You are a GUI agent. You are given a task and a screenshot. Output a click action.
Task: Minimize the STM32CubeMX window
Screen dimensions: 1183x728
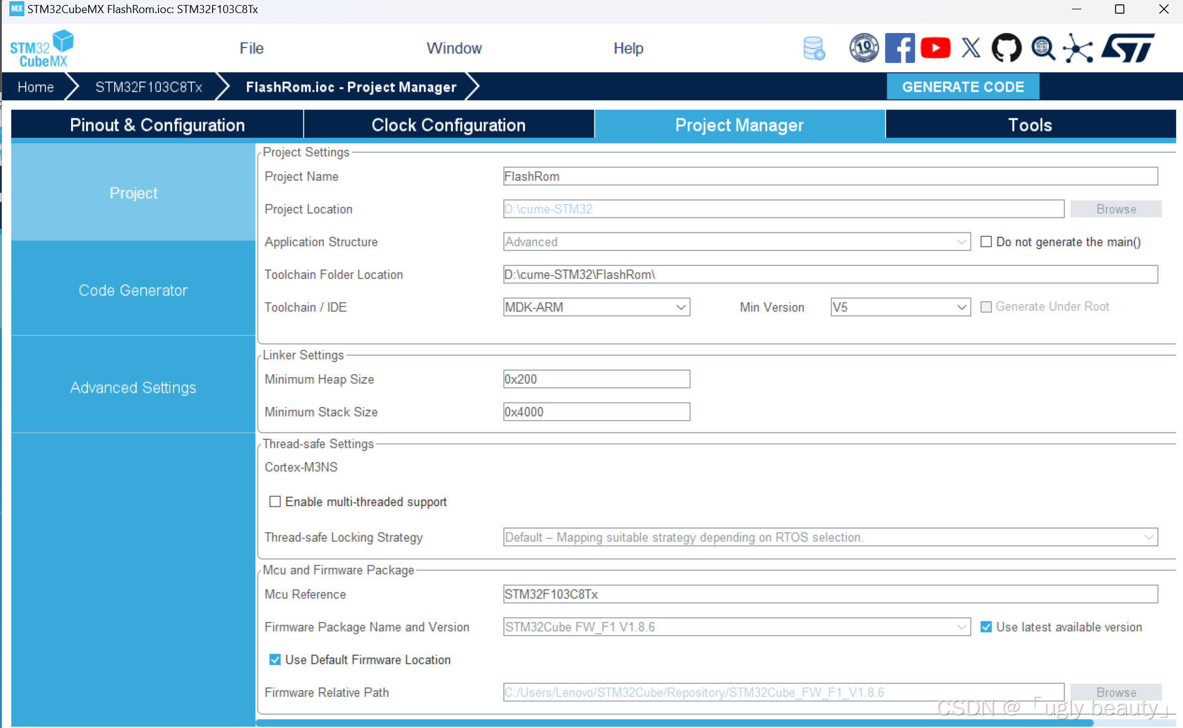click(x=1076, y=9)
